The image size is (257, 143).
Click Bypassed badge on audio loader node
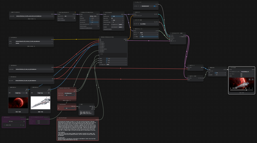23,117
